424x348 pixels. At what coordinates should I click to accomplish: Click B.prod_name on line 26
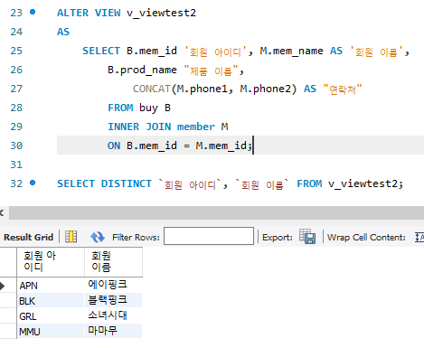[142, 70]
